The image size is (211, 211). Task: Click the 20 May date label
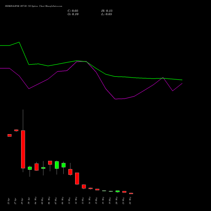point(116,200)
